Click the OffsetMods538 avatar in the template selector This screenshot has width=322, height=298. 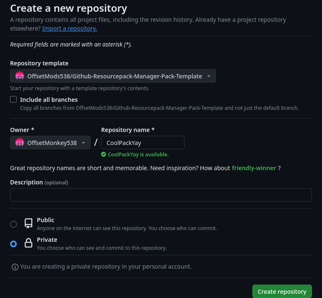point(20,76)
